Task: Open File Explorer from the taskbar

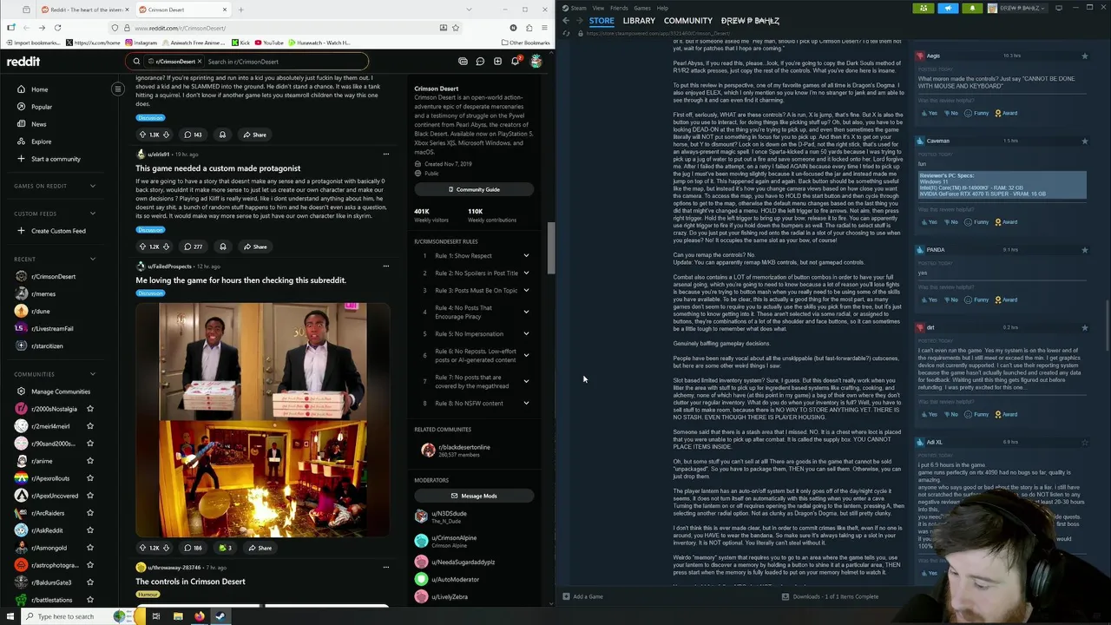Action: coord(178,616)
